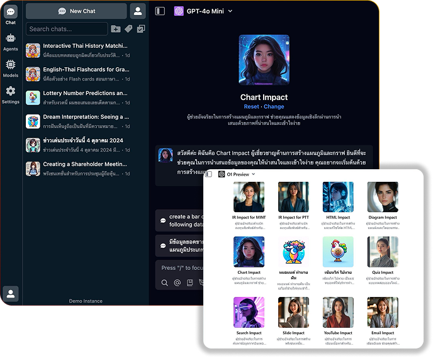The image size is (433, 358).
Task: Click the Search chats input field
Action: [67, 29]
